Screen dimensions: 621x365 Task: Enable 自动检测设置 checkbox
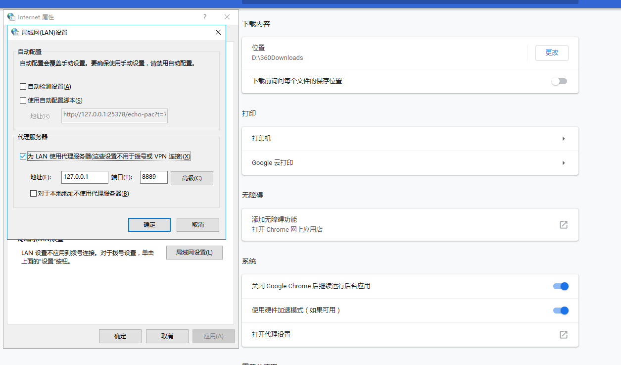pyautogui.click(x=23, y=86)
